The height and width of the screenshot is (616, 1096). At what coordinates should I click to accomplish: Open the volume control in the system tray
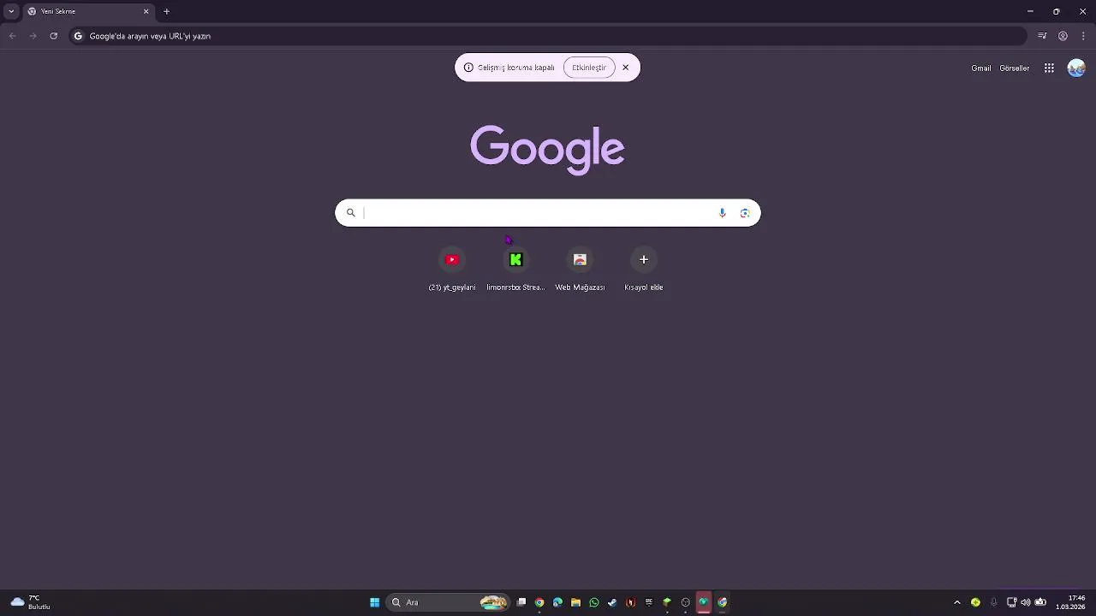(1026, 602)
